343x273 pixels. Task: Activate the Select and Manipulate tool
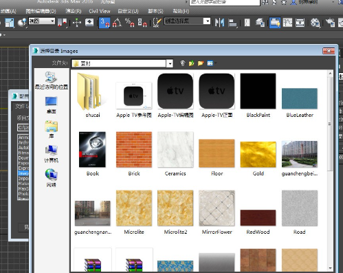[76, 23]
